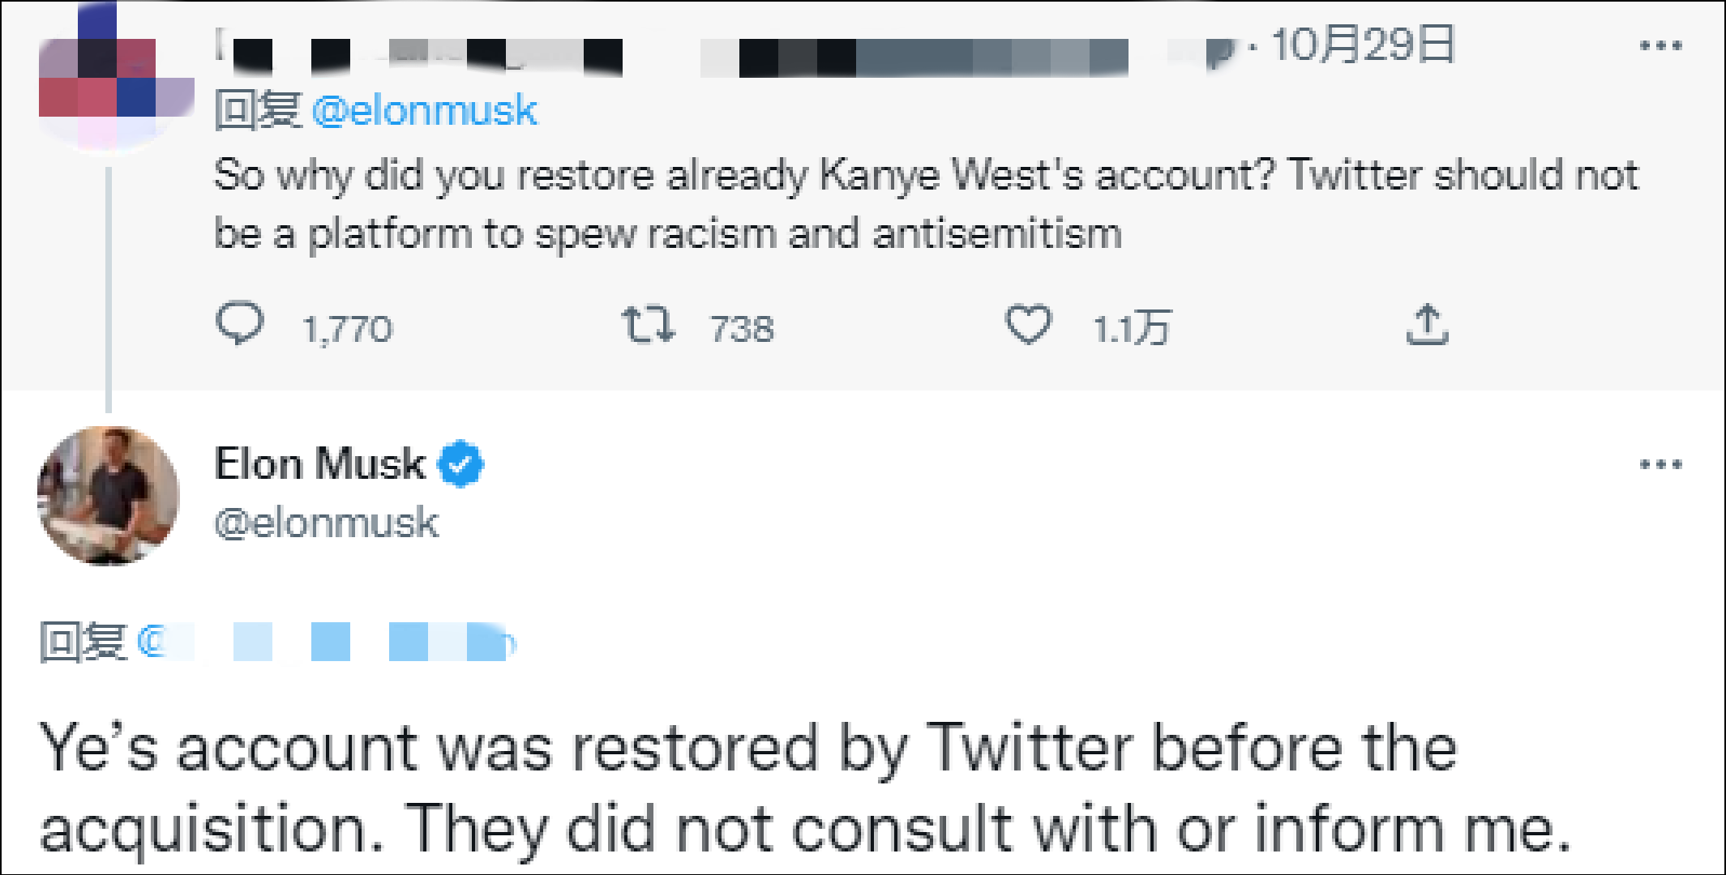The height and width of the screenshot is (875, 1726).
Task: Click the blurred reply-to handle in Musk's tweet
Action: 324,642
